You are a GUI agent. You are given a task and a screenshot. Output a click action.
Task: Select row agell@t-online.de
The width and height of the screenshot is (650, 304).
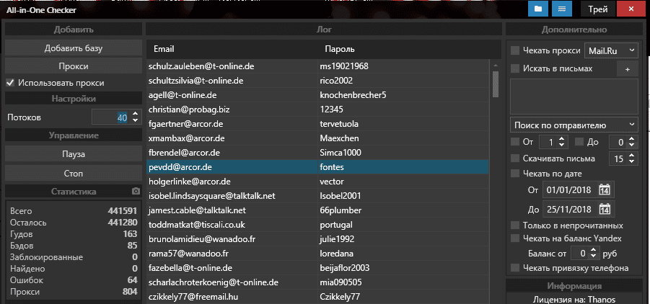click(x=317, y=95)
